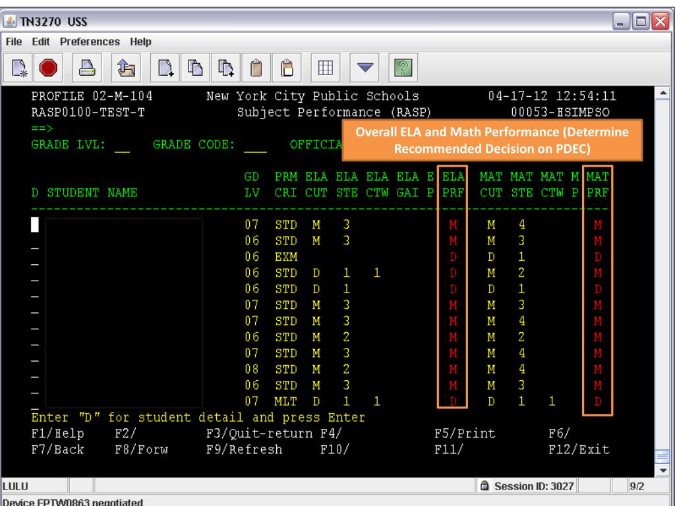Click the "EXM" promotion criteria cell

click(x=286, y=258)
